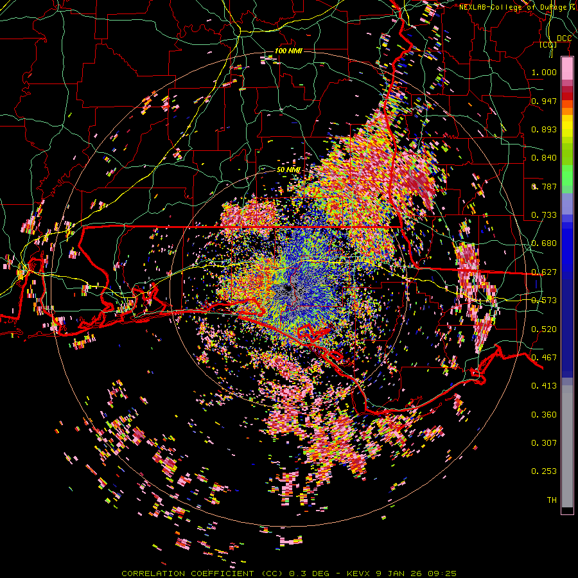Click the 0.893 legend value
This screenshot has height=578, width=578.
544,129
